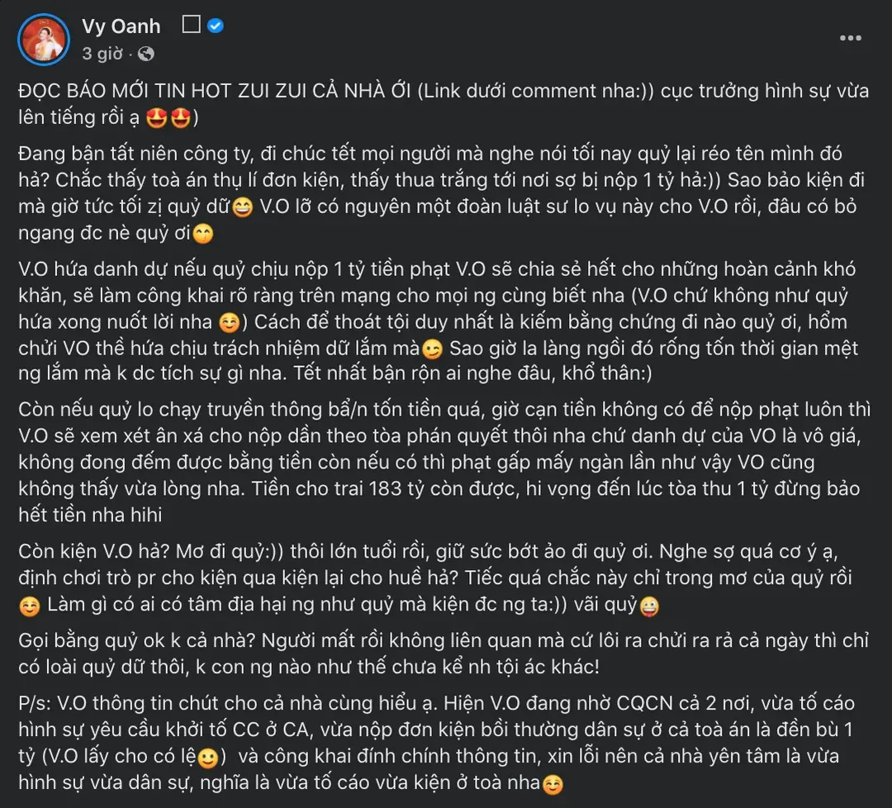Open the '3 giờ' post timestamp
Screen dimensions: 892x808
tap(102, 54)
